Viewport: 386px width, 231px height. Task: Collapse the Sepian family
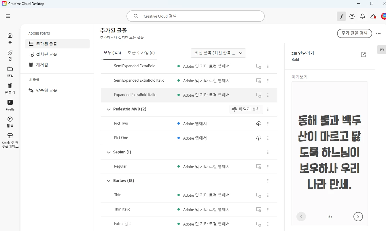click(x=109, y=152)
